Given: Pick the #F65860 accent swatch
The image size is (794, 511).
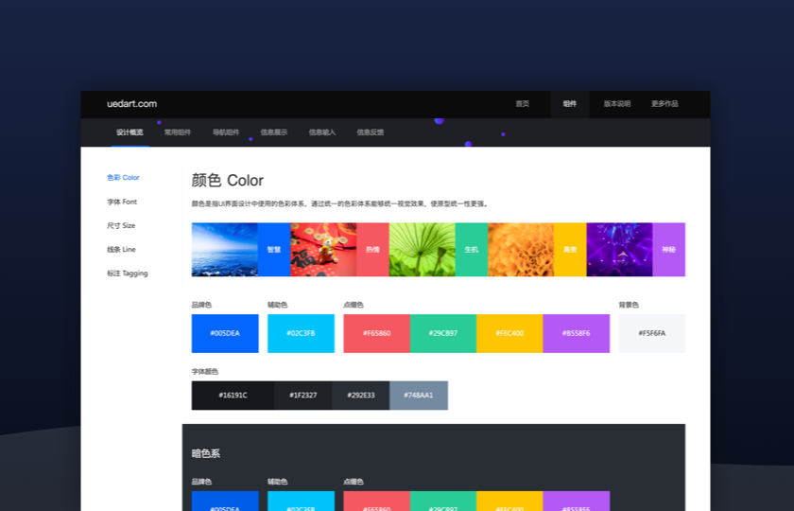Looking at the screenshot, I should [377, 333].
